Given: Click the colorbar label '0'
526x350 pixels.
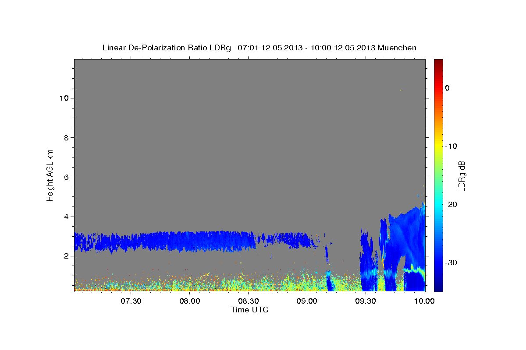Looking at the screenshot, I should (x=448, y=88).
